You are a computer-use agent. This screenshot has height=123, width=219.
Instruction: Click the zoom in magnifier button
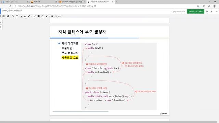tap(1, 22)
